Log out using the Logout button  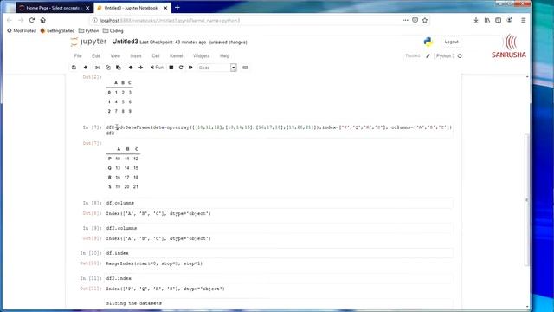(451, 42)
